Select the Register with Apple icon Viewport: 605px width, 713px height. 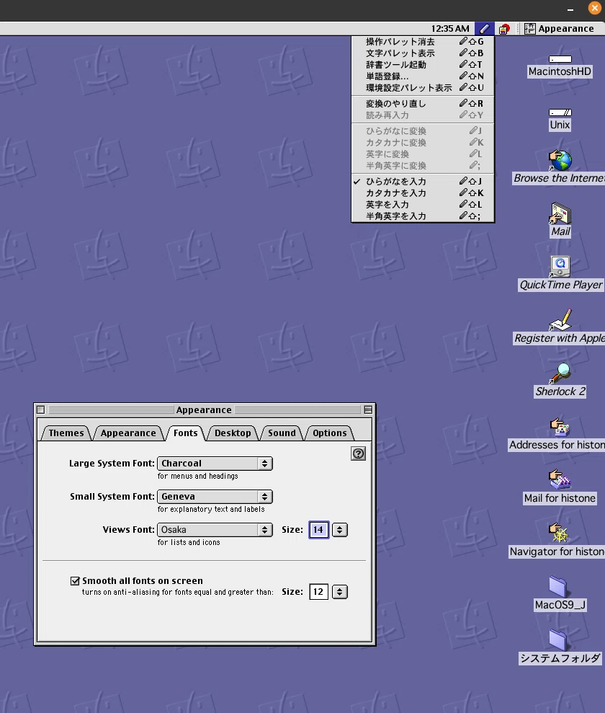(560, 319)
